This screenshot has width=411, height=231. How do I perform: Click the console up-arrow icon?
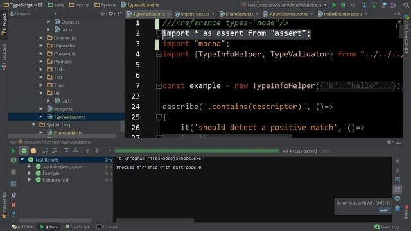click(x=398, y=161)
